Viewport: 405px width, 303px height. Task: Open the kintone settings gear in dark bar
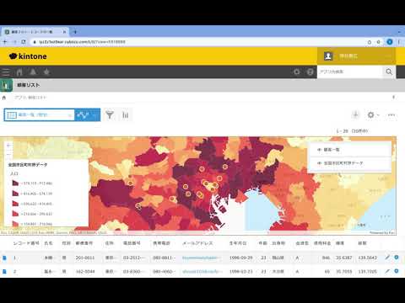297,72
